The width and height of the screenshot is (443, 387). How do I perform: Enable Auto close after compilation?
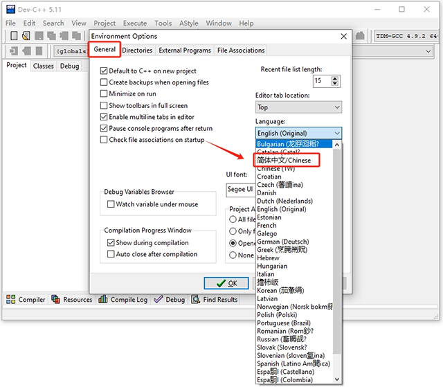[x=111, y=254]
